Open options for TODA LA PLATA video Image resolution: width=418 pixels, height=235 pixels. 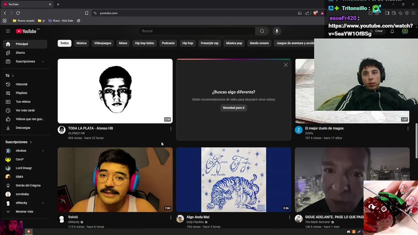[170, 129]
